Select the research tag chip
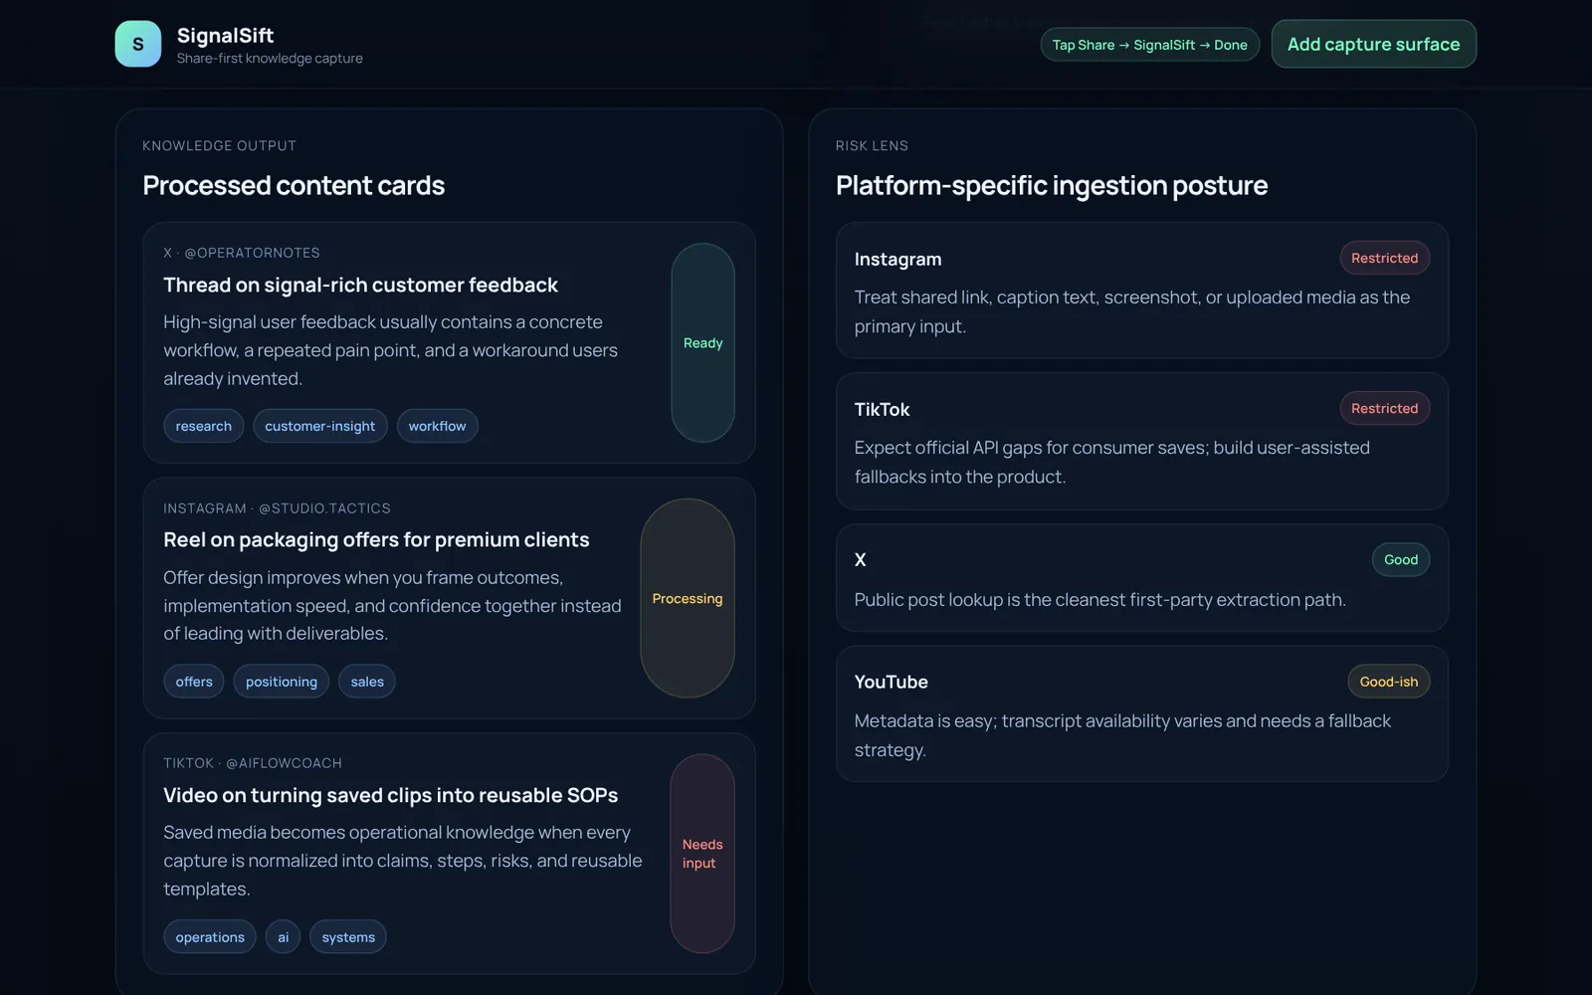Viewport: 1592px width, 995px height. tap(204, 426)
